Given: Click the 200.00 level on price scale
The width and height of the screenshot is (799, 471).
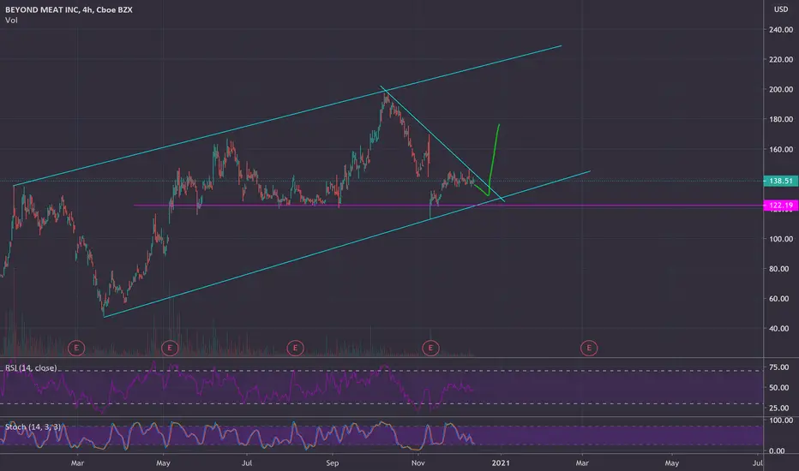Looking at the screenshot, I should pyautogui.click(x=781, y=89).
